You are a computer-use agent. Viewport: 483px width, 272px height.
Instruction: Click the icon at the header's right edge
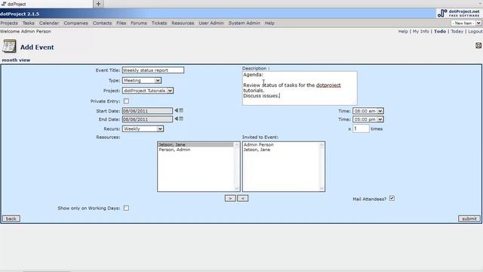point(478,45)
